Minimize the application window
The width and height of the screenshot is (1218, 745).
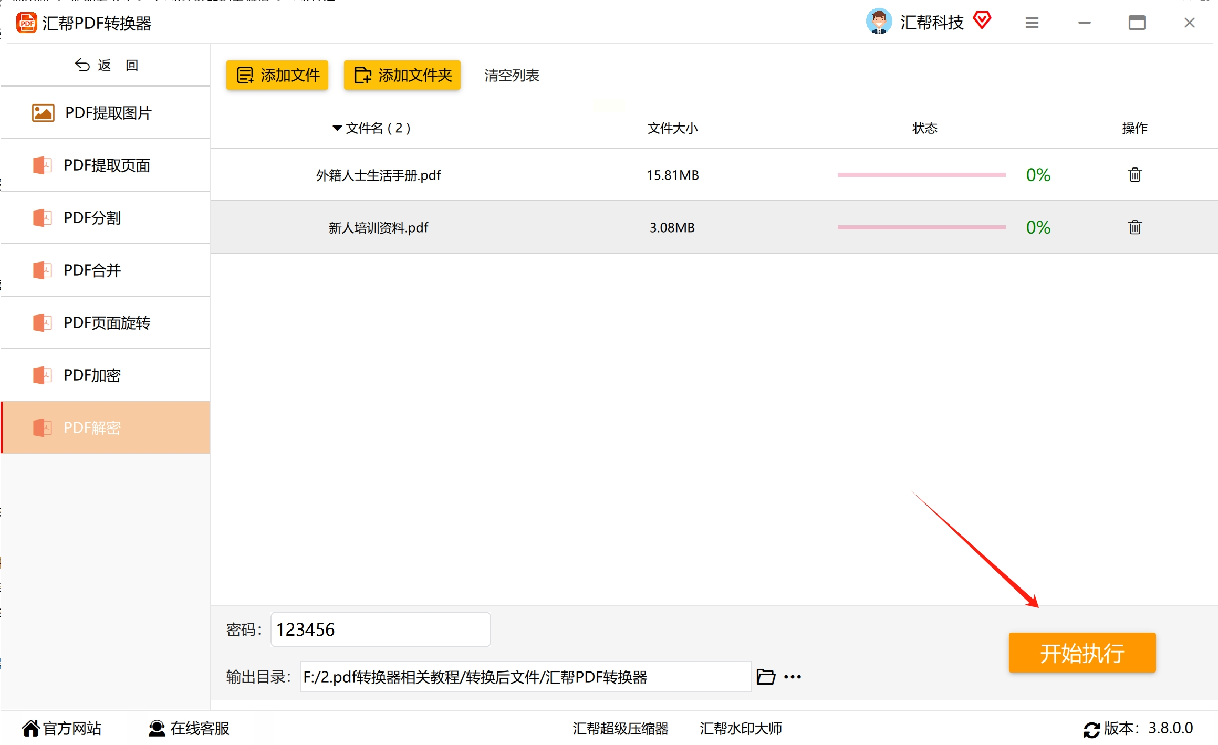coord(1084,23)
